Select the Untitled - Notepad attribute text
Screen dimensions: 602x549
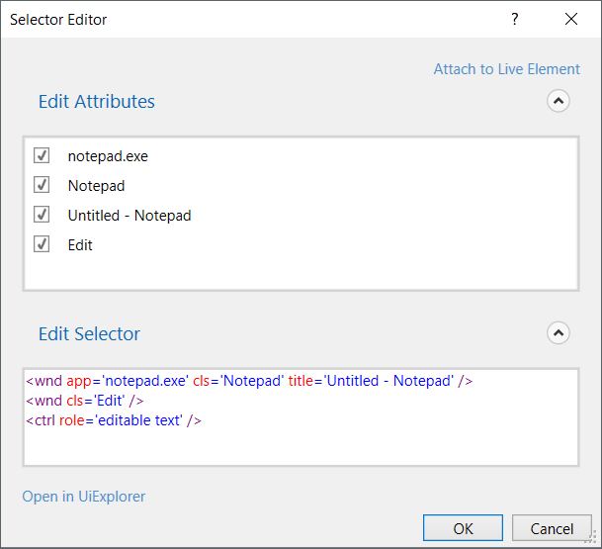coord(129,215)
